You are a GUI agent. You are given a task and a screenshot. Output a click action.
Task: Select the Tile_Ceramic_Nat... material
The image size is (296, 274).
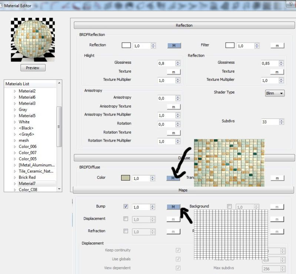(36, 171)
